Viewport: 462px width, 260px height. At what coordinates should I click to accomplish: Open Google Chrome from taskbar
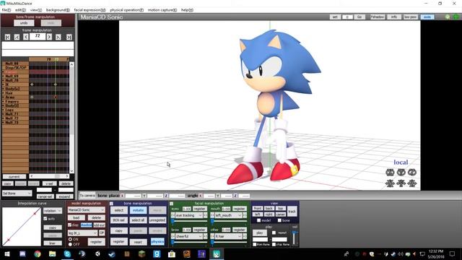(38, 253)
